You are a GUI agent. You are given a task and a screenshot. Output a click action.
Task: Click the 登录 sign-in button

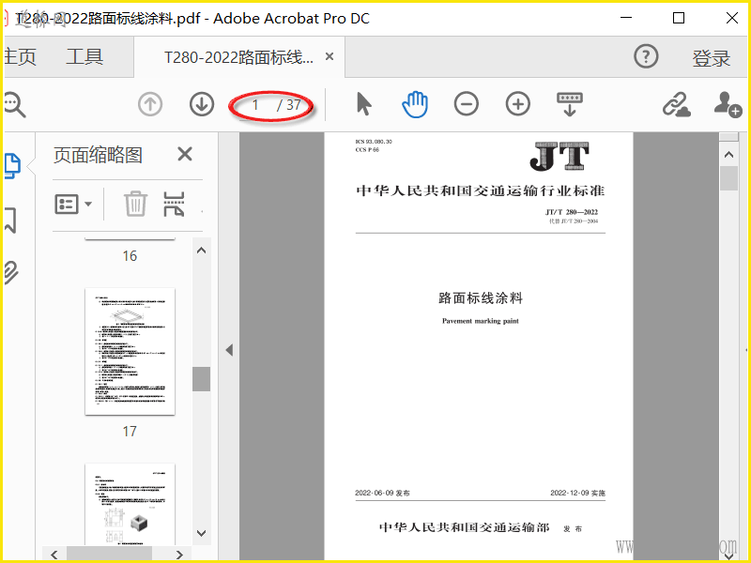click(711, 58)
